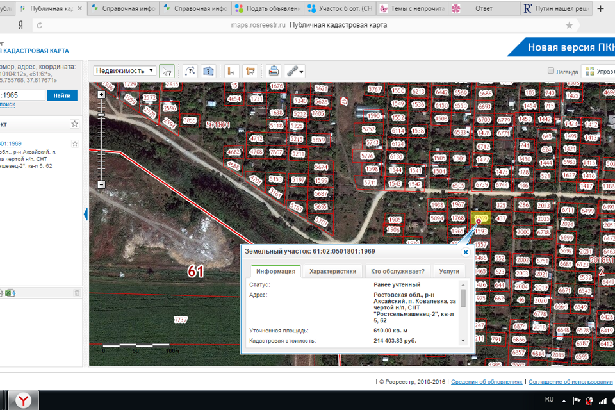This screenshot has width=615, height=410.
Task: Open the Недвижимость dropdown
Action: pyautogui.click(x=125, y=71)
